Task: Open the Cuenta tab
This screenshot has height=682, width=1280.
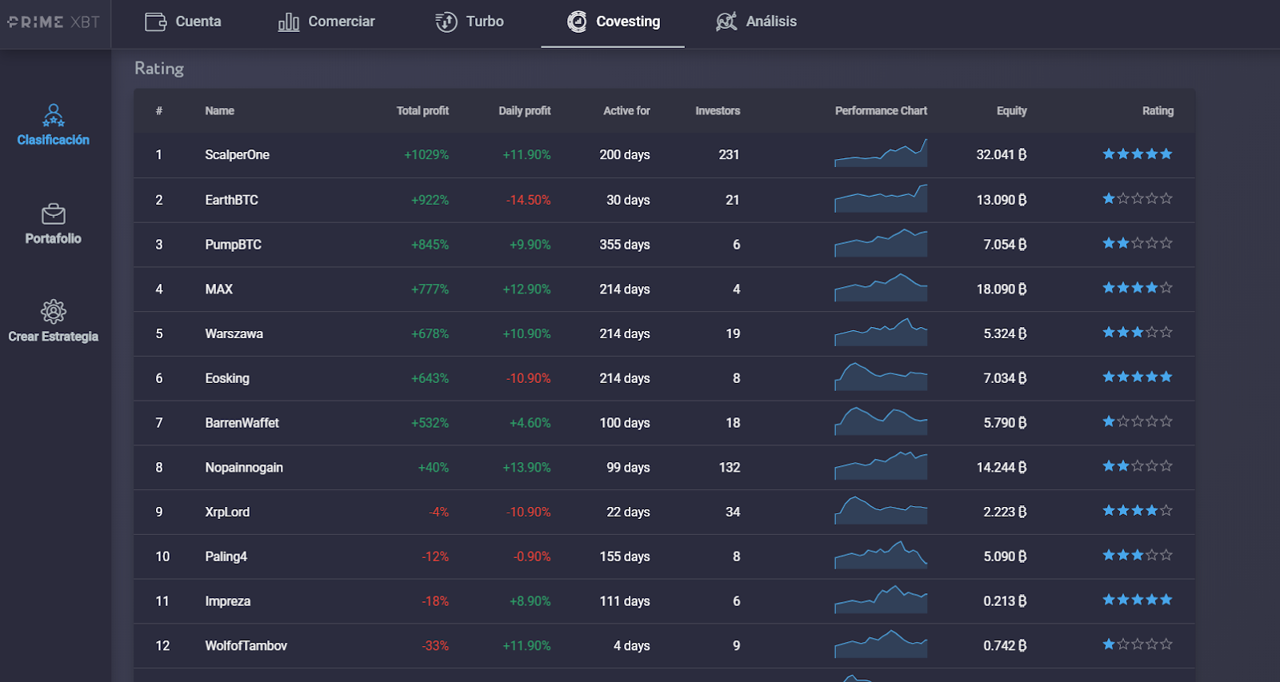Action: click(x=183, y=22)
